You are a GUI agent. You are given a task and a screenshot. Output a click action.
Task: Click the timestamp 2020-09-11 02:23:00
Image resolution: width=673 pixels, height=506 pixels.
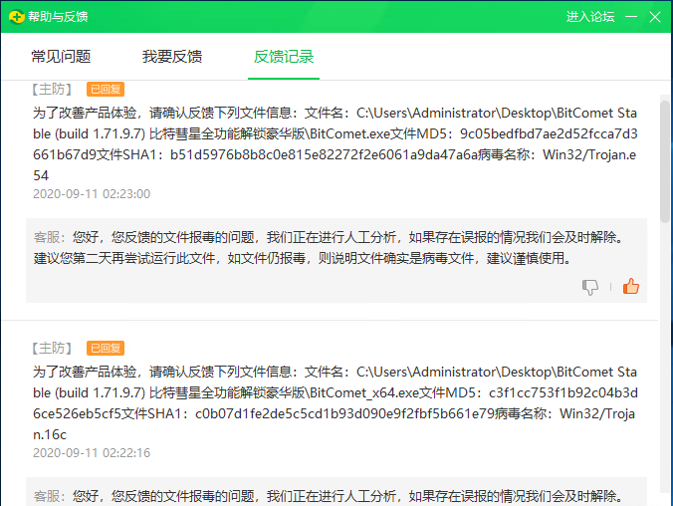pos(92,194)
